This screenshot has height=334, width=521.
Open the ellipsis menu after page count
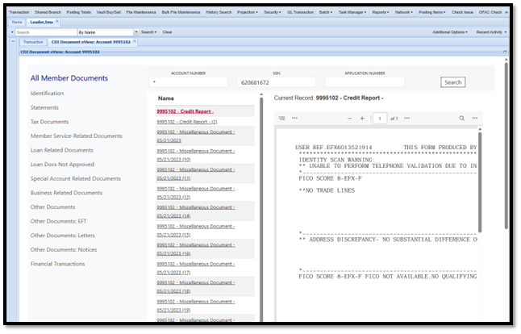[x=407, y=119]
